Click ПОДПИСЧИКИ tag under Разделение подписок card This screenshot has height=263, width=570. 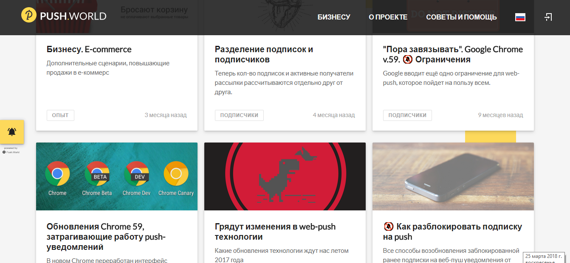(x=239, y=115)
